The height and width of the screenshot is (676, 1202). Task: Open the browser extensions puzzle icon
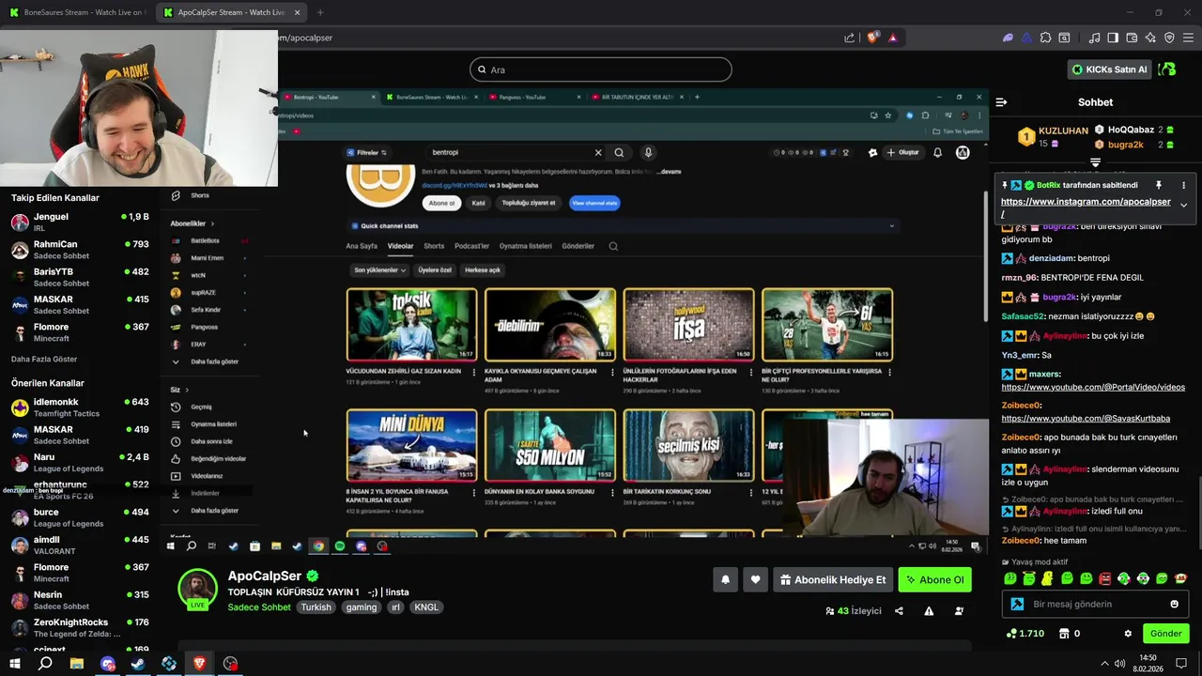tap(1044, 38)
